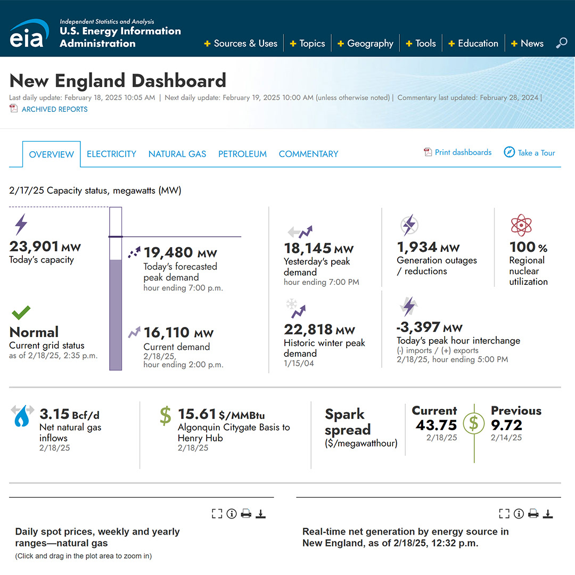Click the blue flame natural gas inflows icon
Image resolution: width=575 pixels, height=575 pixels.
pyautogui.click(x=22, y=416)
